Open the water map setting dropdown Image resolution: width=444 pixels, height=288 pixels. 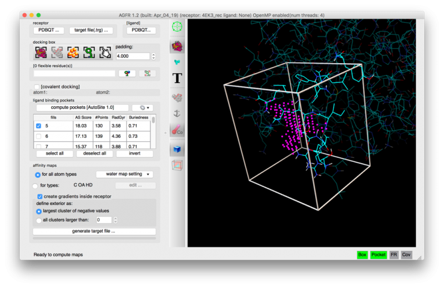click(x=124, y=174)
